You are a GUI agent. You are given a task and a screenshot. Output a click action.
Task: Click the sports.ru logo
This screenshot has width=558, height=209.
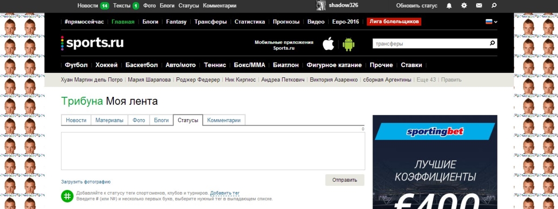(92, 43)
